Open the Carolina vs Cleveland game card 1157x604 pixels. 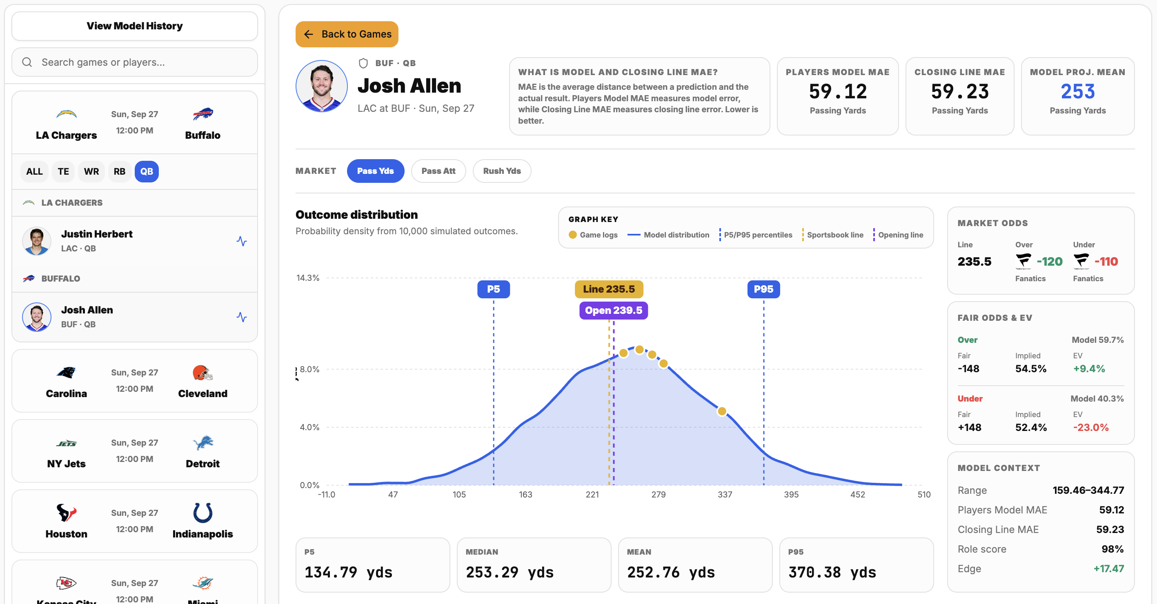click(135, 381)
